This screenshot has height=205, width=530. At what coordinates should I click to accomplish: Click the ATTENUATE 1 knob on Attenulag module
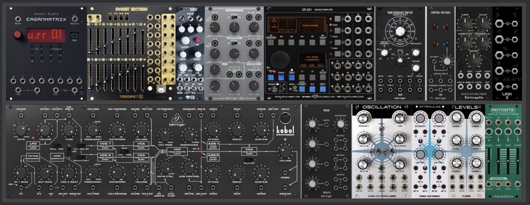[420, 118]
